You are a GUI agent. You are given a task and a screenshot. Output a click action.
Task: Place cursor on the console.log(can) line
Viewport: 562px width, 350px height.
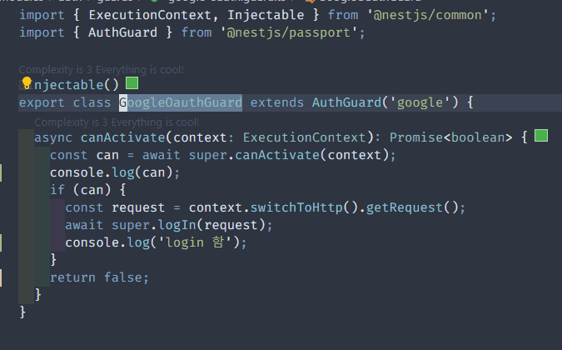[x=115, y=172]
